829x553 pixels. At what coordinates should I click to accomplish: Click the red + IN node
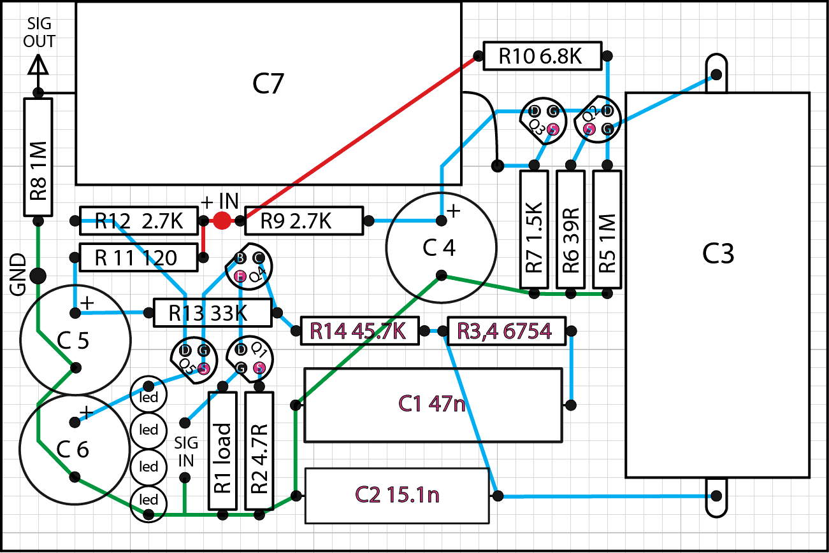[221, 221]
